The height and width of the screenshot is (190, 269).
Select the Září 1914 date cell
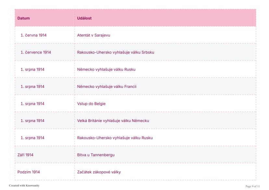pos(25,155)
